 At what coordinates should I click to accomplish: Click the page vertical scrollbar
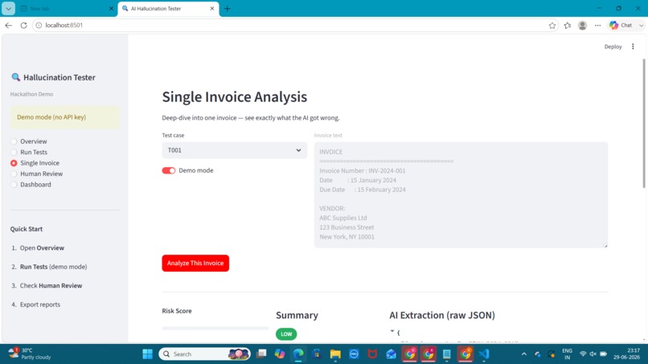pos(643,124)
